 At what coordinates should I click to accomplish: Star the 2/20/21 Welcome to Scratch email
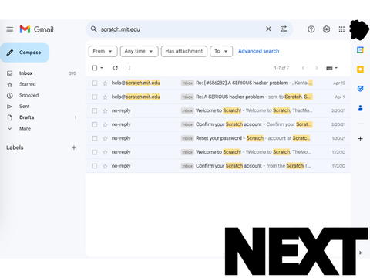(x=105, y=111)
